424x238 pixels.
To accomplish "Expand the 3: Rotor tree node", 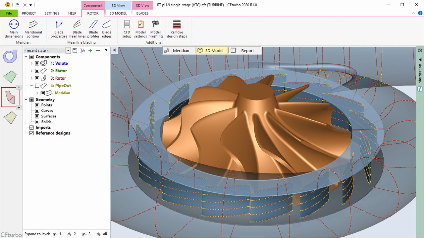I will 32,78.
